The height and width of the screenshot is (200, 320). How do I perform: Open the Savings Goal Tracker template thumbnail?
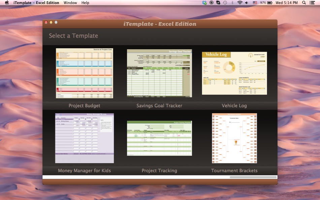point(159,73)
